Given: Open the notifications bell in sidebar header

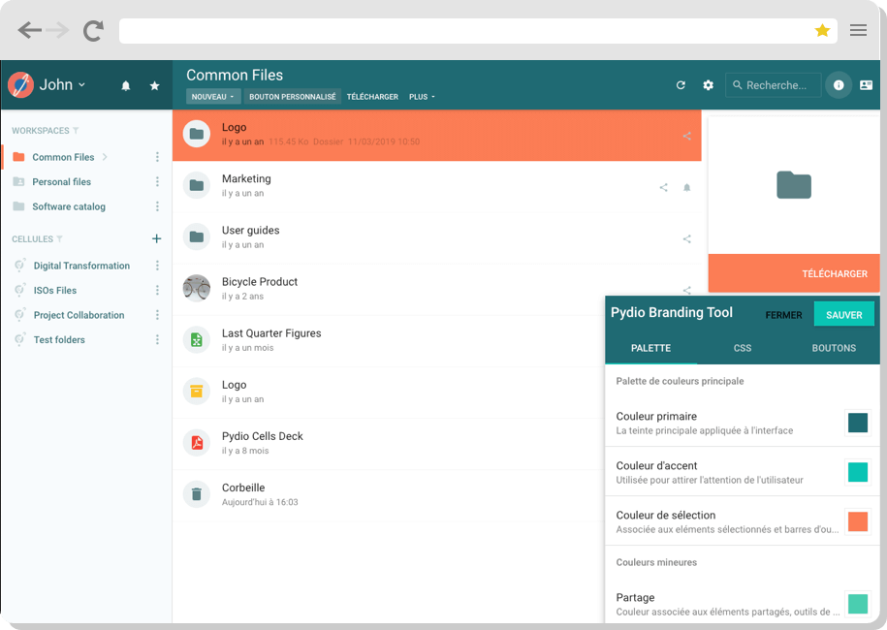Looking at the screenshot, I should (x=126, y=85).
